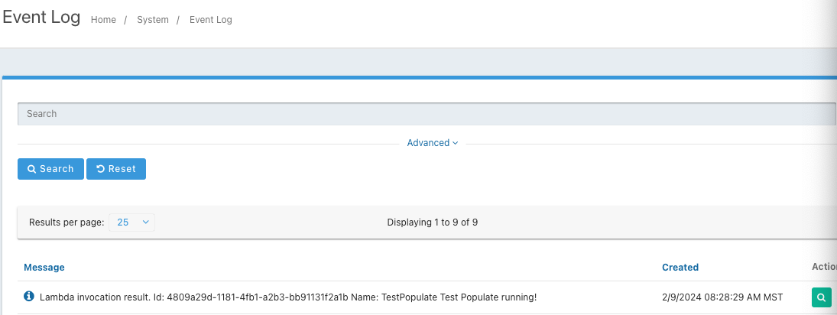The image size is (837, 315).
Task: Go to Home in the breadcrumb
Action: click(x=103, y=20)
